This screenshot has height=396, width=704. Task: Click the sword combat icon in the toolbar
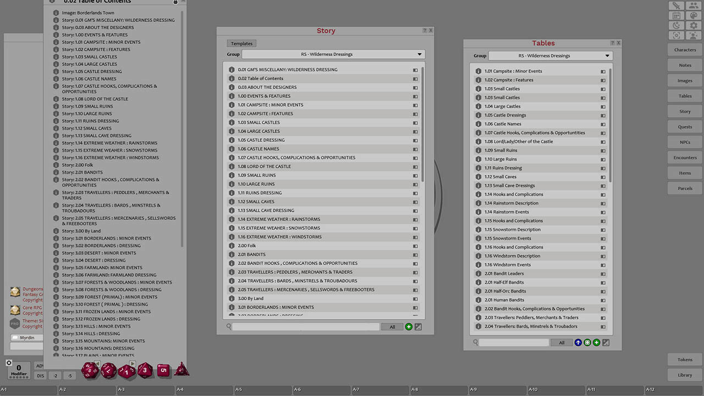click(x=676, y=6)
